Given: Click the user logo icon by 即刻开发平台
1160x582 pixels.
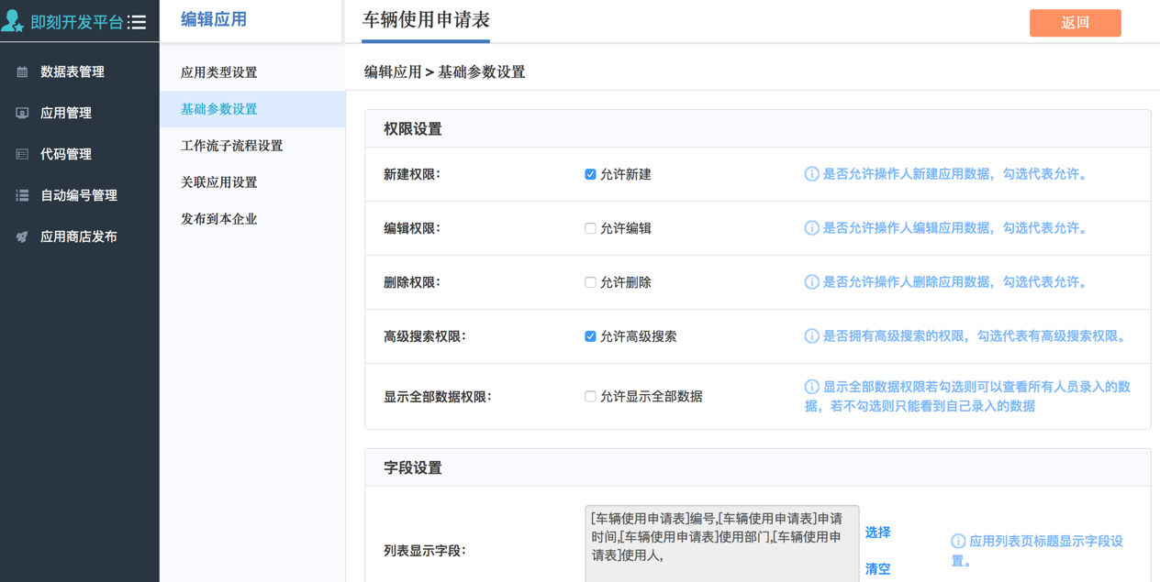Looking at the screenshot, I should [13, 21].
